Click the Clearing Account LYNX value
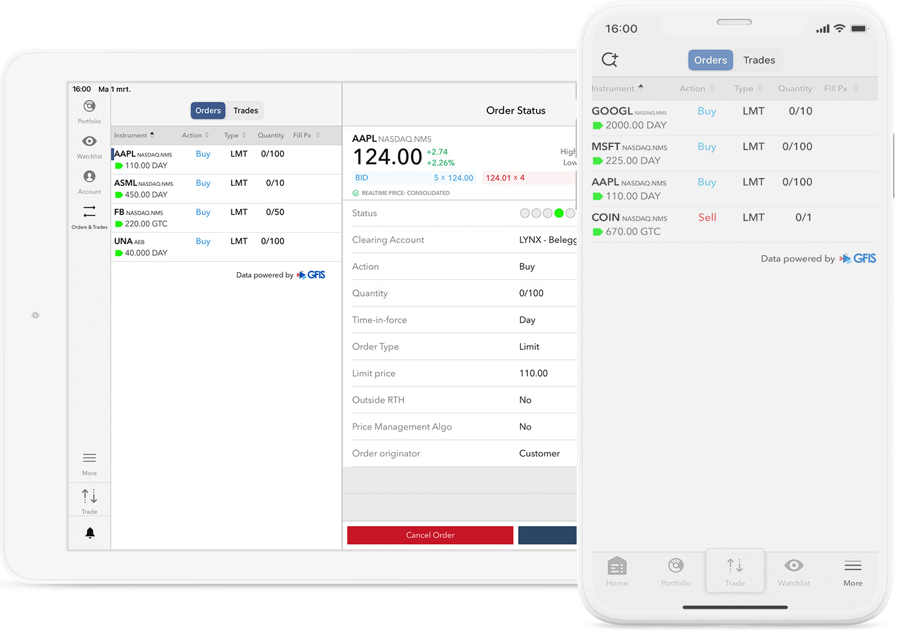The width and height of the screenshot is (901, 641). coord(547,240)
